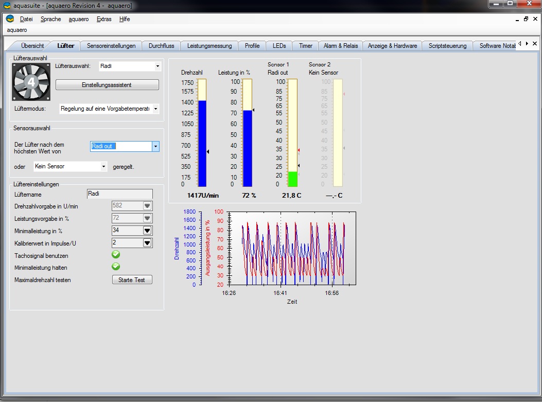542x402 pixels.
Task: Expand the Lüfterauswahl dropdown
Action: pos(158,66)
